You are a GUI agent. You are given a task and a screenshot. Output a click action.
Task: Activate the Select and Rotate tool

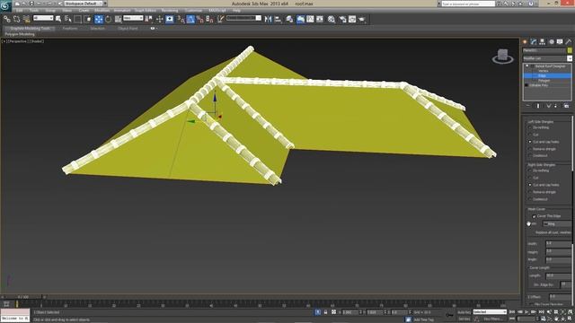tap(108, 19)
